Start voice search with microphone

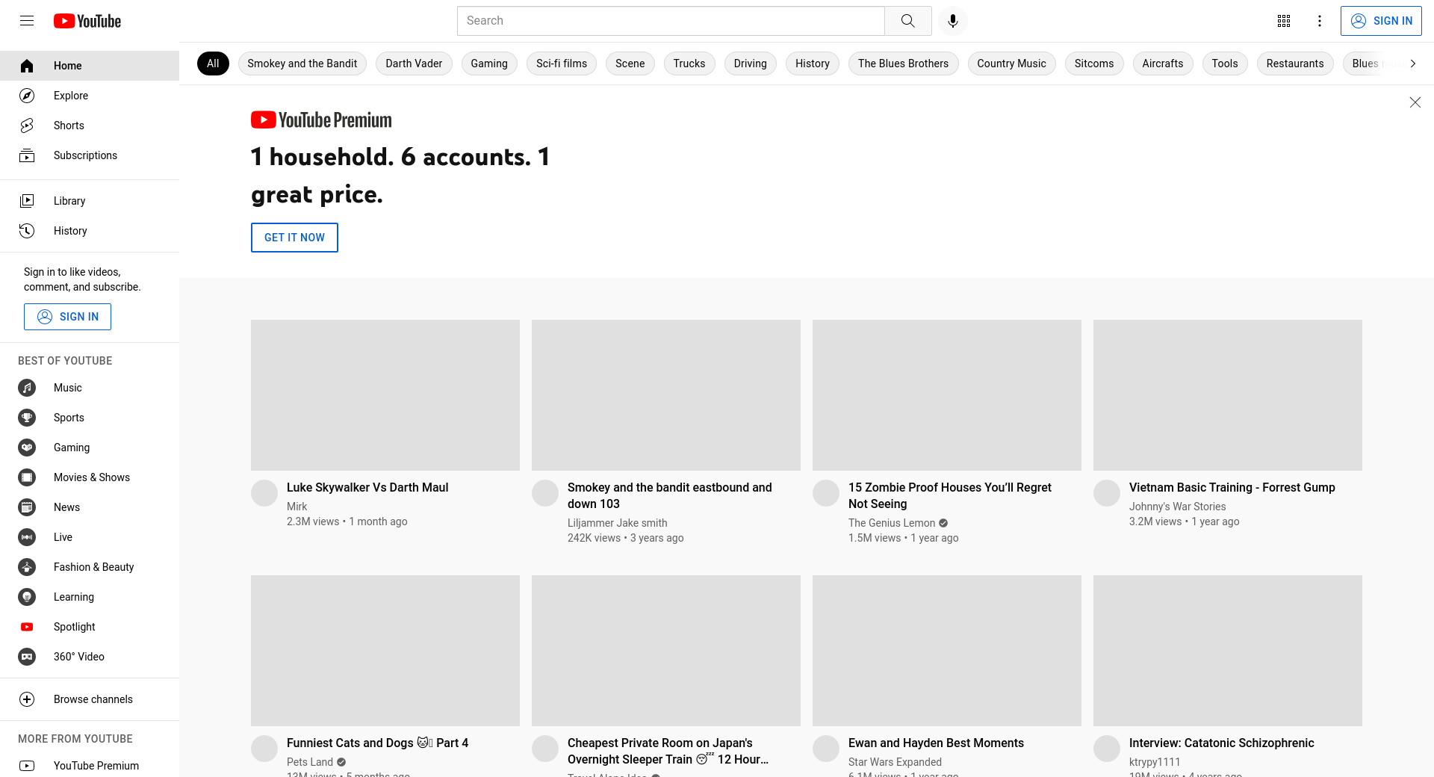tap(953, 21)
